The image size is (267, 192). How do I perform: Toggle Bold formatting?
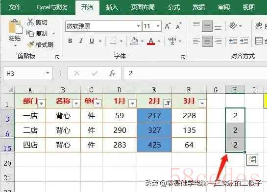point(70,41)
